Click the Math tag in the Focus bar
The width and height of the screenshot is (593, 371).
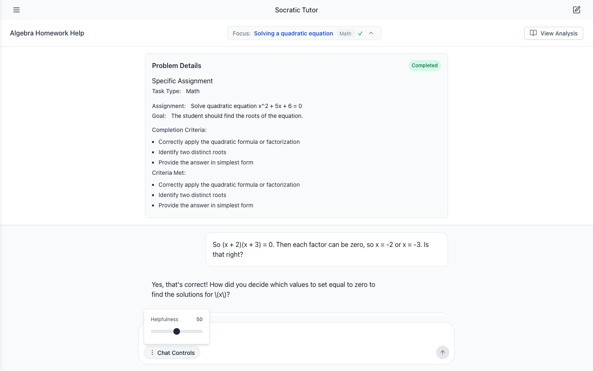[x=346, y=33]
